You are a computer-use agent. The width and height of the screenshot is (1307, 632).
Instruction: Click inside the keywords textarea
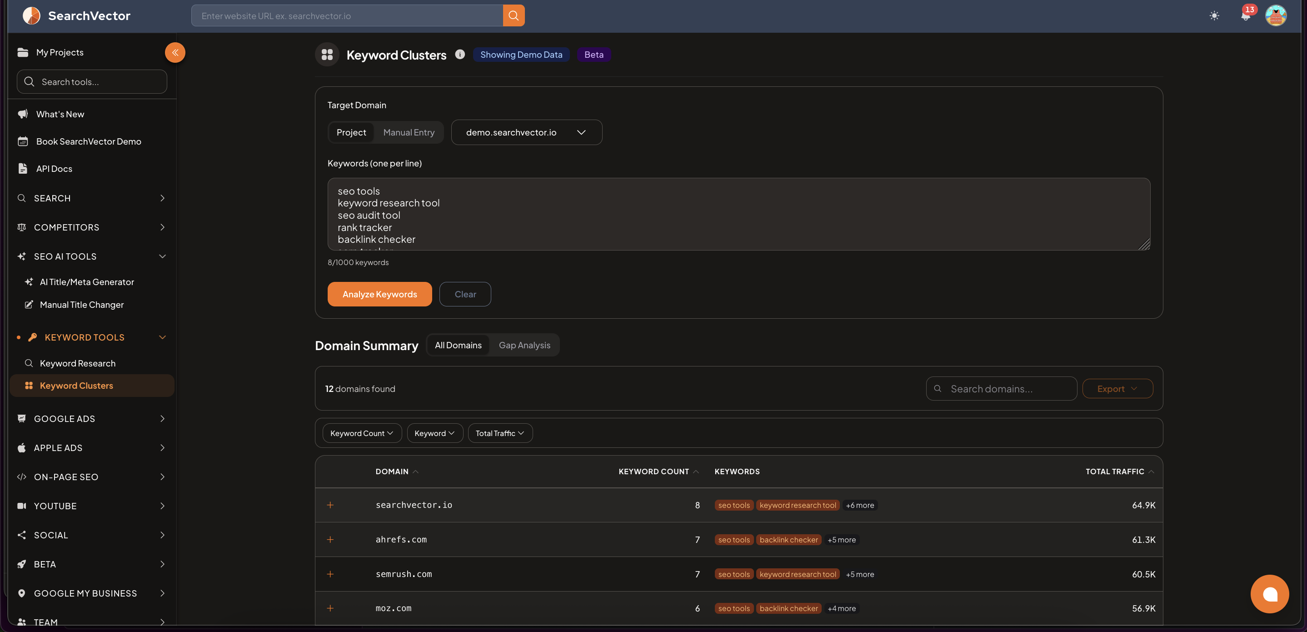point(738,214)
